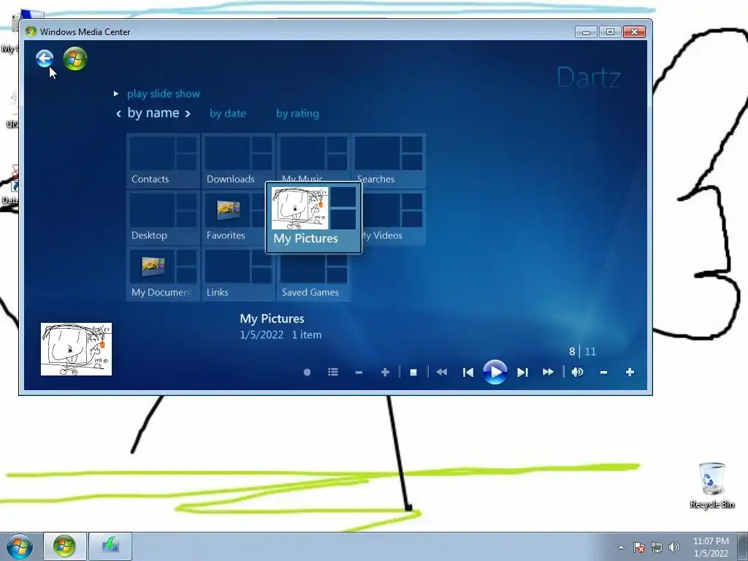Click Media Center taskbar button
This screenshot has width=748, height=561.
65,546
